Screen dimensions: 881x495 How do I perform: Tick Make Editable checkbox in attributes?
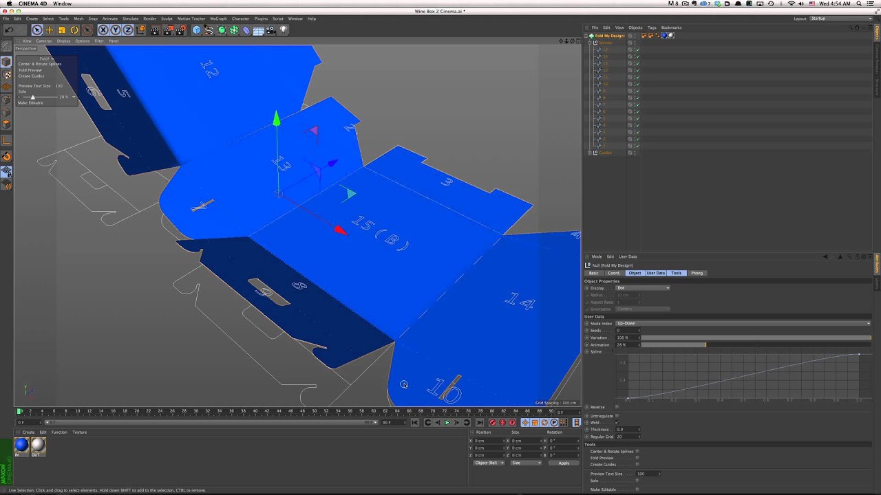(637, 489)
